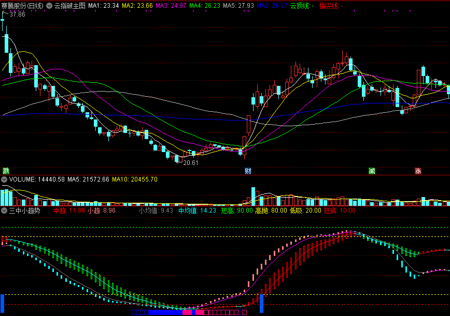Select the green MA4: 26.23 label
The width and height of the screenshot is (450, 316).
tap(205, 6)
